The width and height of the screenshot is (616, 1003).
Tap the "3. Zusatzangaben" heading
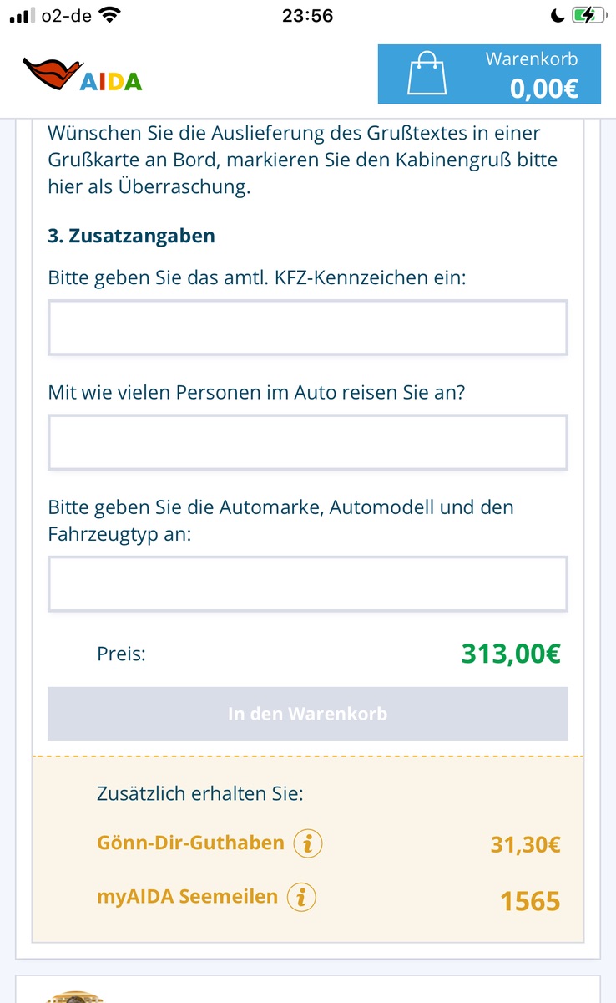coord(131,237)
